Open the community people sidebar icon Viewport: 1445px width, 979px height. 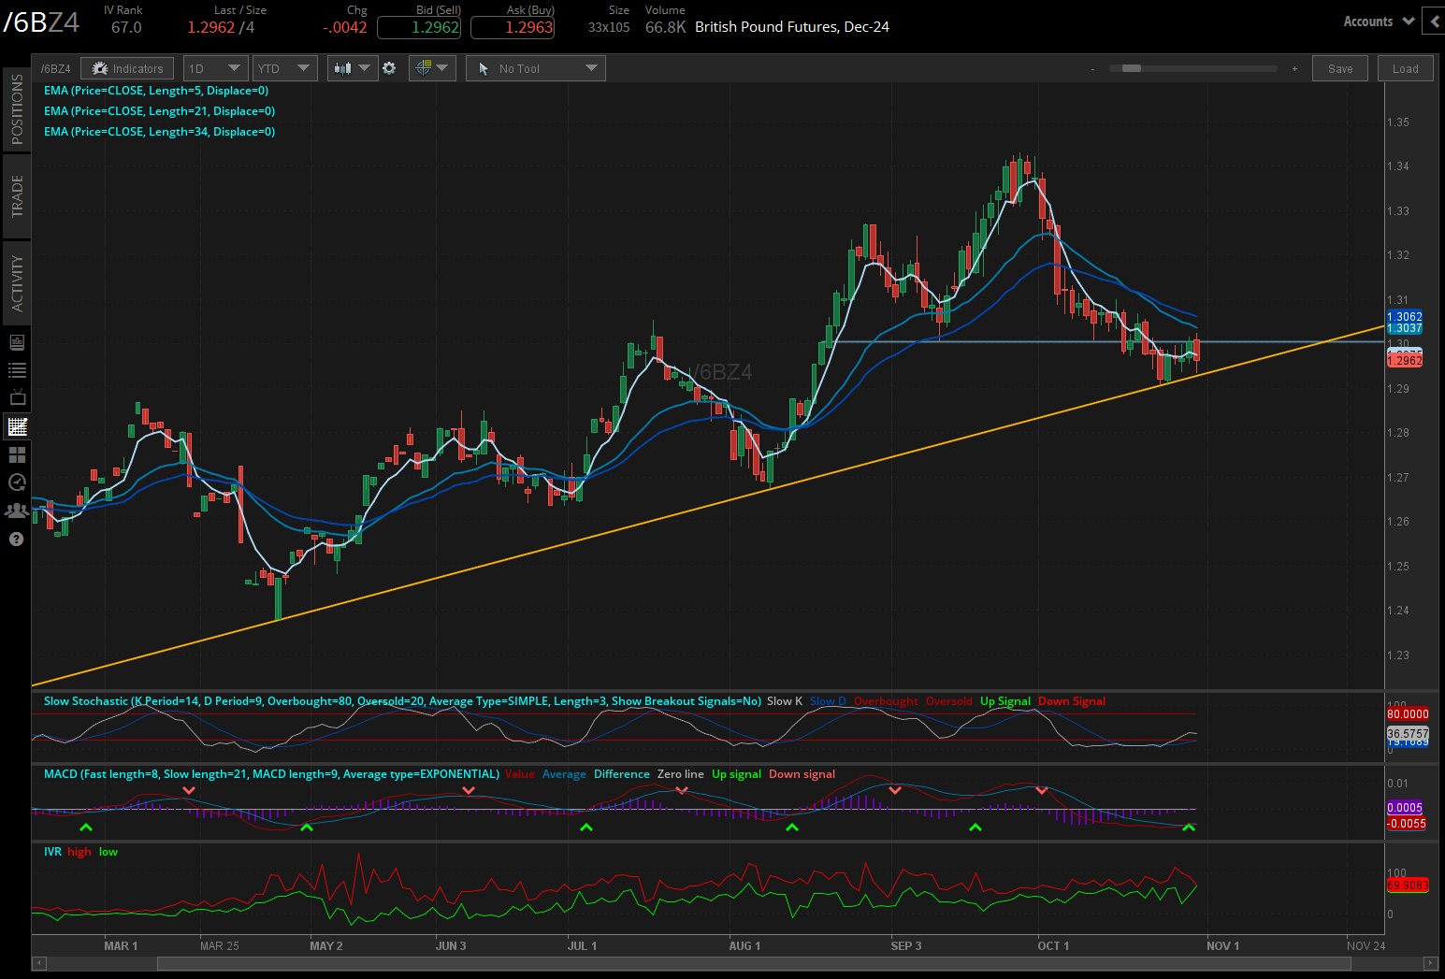tap(17, 511)
